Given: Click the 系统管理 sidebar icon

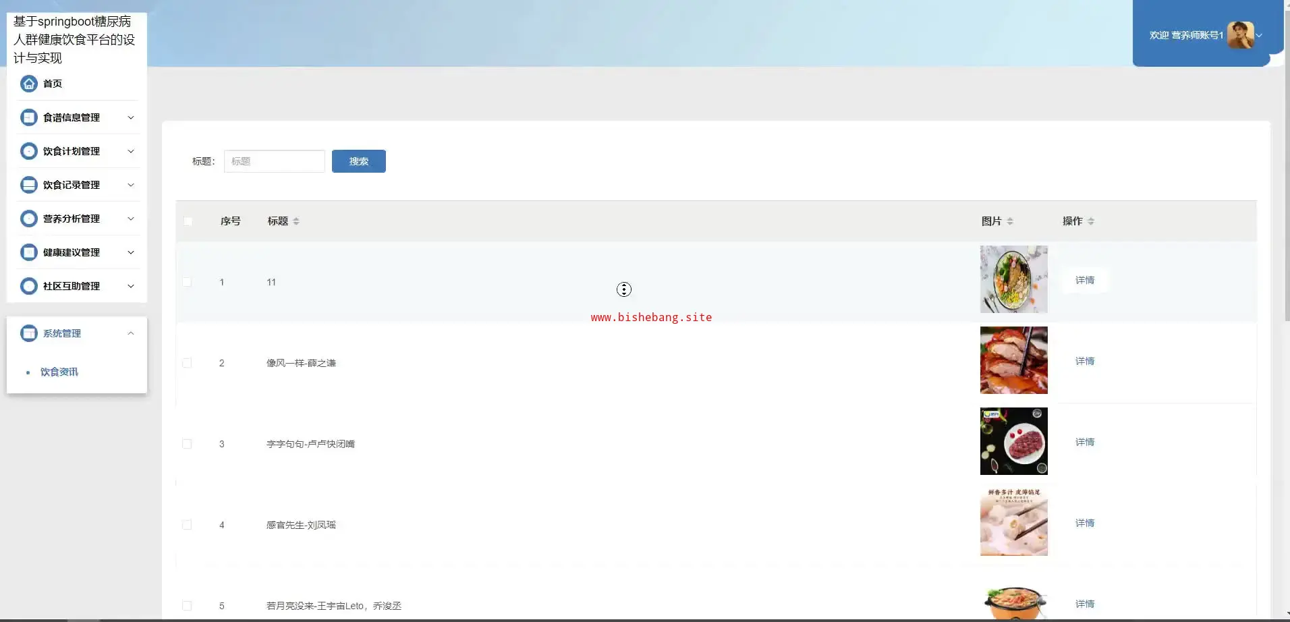Looking at the screenshot, I should click(29, 333).
